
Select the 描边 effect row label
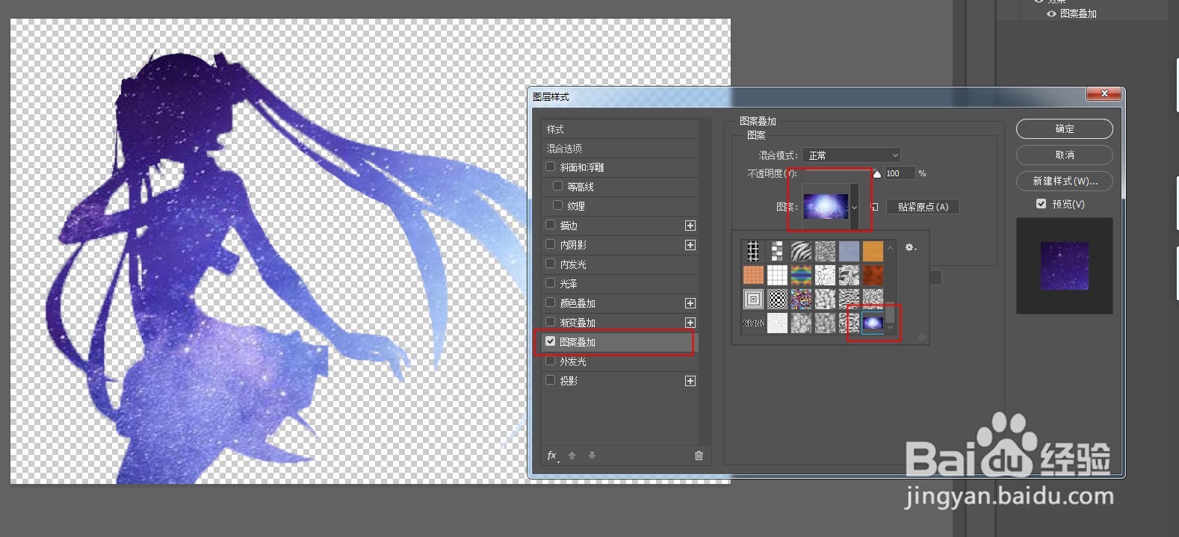point(569,226)
